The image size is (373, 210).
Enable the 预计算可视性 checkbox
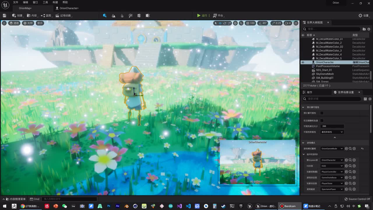[322, 113]
